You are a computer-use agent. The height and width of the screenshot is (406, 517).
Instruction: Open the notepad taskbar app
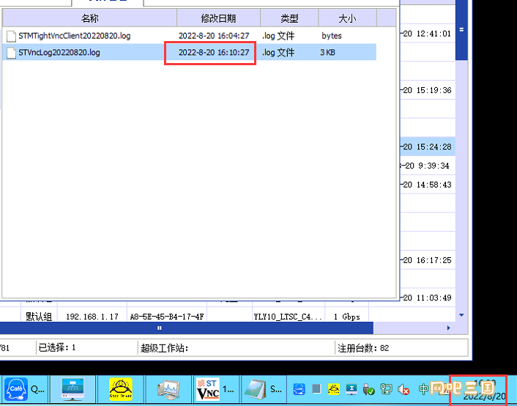264,389
